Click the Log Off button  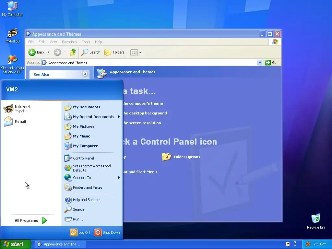(80, 232)
